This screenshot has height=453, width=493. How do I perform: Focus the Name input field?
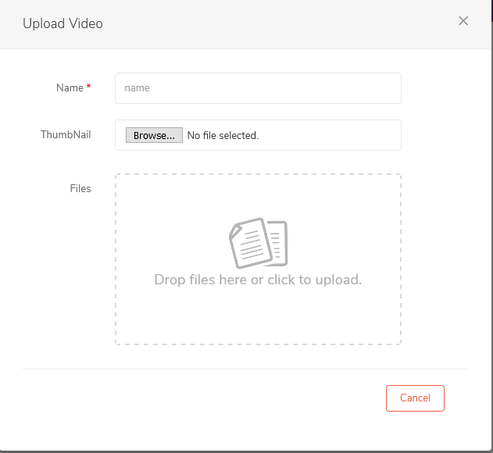pos(258,88)
